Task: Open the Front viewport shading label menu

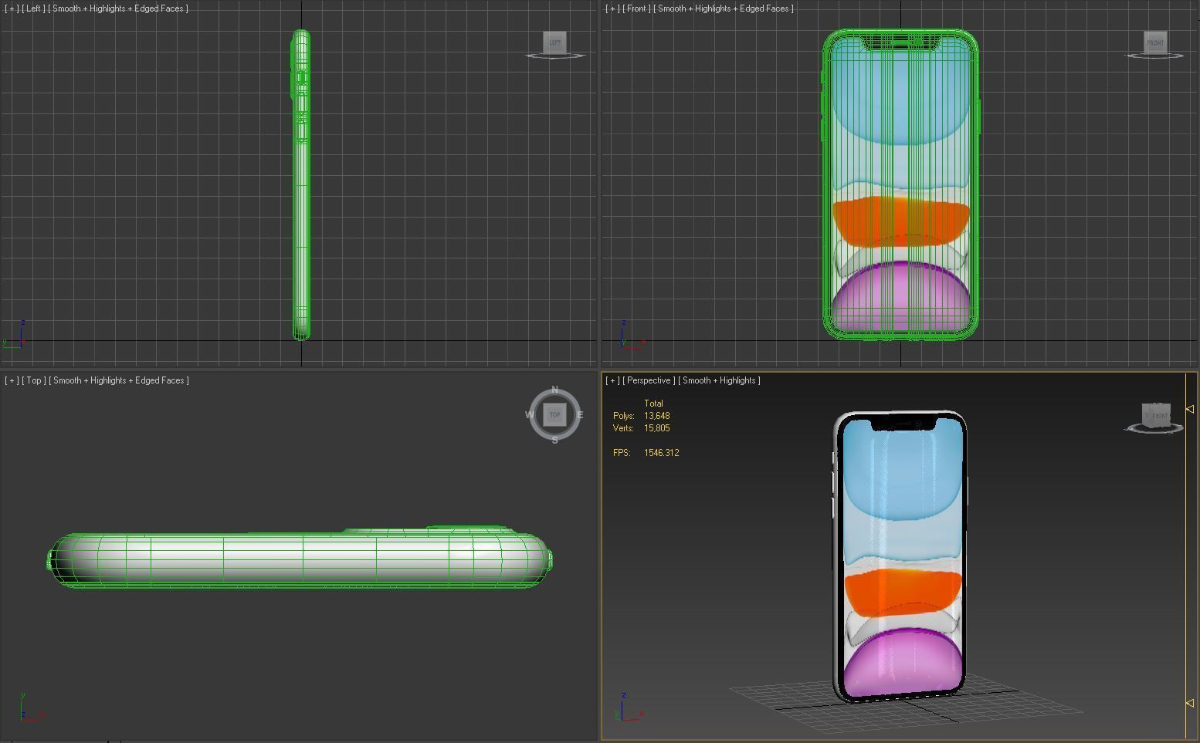Action: click(x=724, y=8)
